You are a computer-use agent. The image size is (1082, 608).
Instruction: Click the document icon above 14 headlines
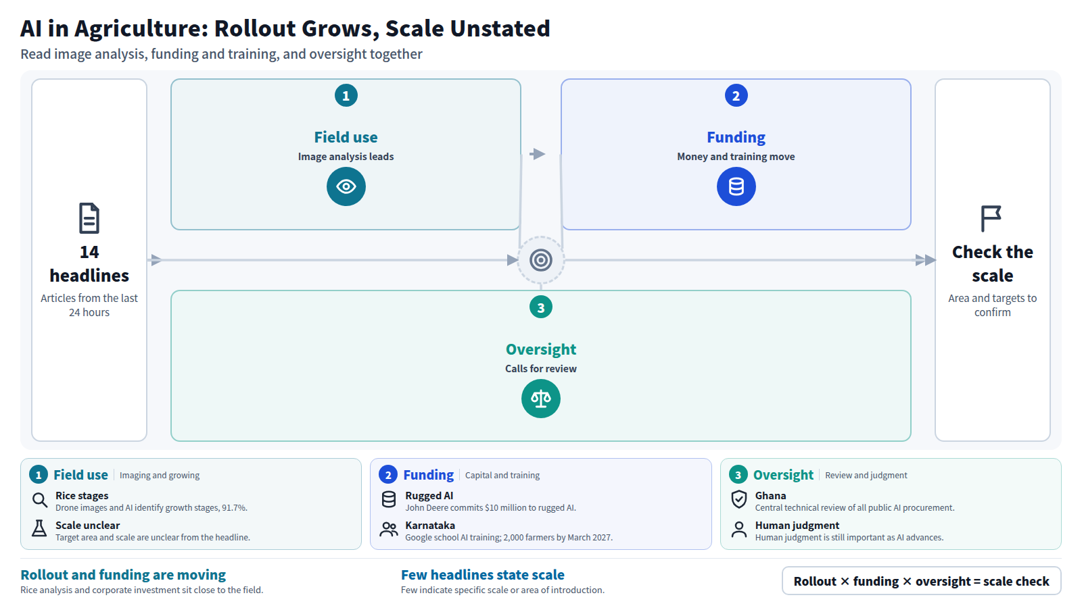[x=89, y=218]
